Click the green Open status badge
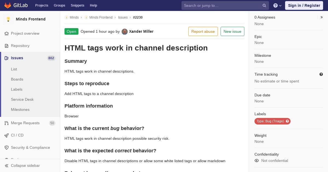This screenshot has width=328, height=172. pos(71,31)
